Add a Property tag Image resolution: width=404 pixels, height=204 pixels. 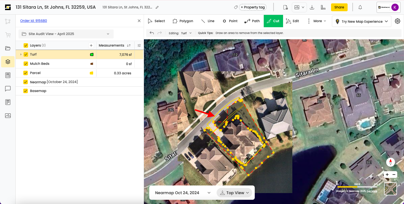[252, 7]
